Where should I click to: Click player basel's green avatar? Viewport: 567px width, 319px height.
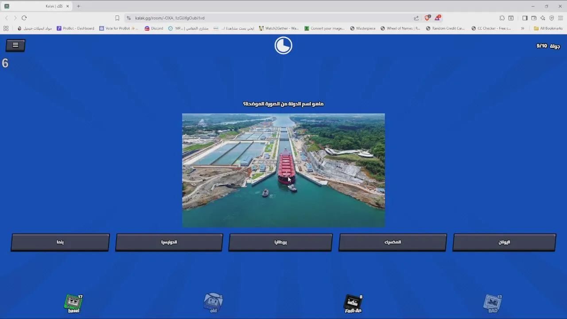74,303
